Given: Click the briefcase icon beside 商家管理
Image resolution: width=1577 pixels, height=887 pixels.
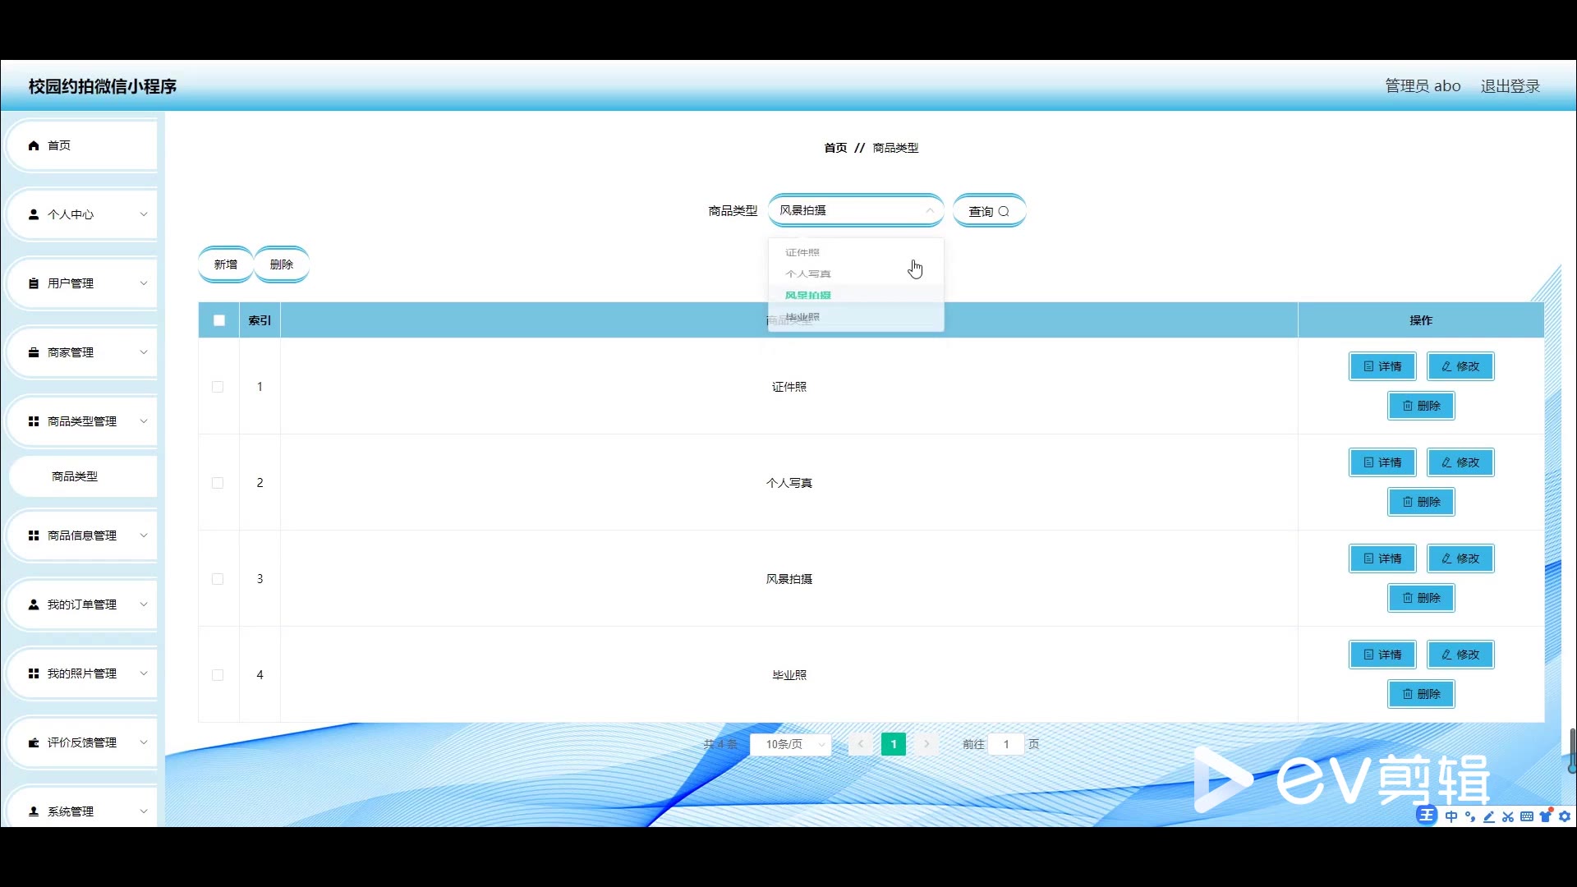Looking at the screenshot, I should 34,352.
